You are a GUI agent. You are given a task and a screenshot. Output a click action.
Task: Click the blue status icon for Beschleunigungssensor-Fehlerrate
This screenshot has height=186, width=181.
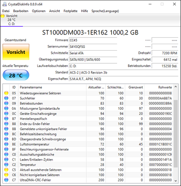tap(6, 149)
